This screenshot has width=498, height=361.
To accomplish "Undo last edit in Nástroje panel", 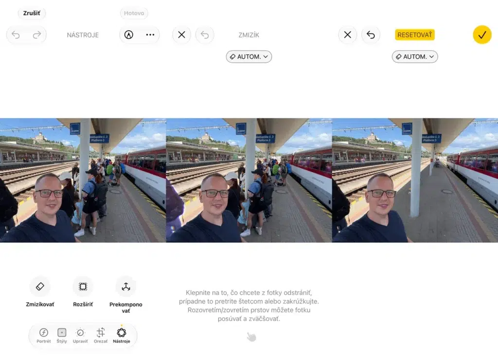I will [16, 35].
